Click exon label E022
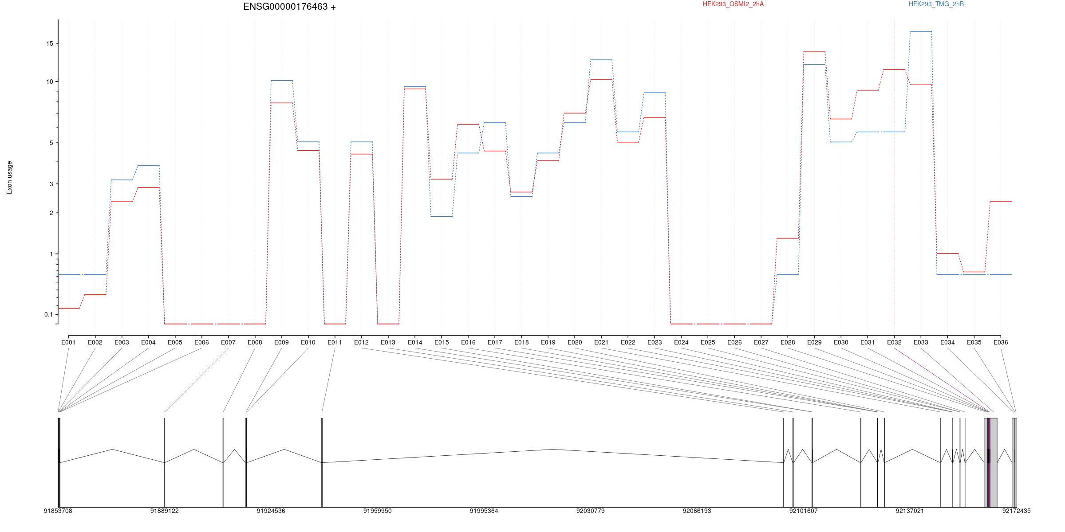This screenshot has height=532, width=1065. (x=628, y=342)
